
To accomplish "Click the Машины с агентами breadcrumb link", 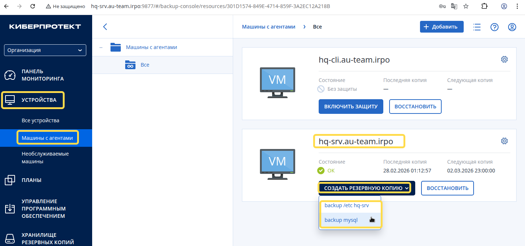I will click(x=269, y=27).
